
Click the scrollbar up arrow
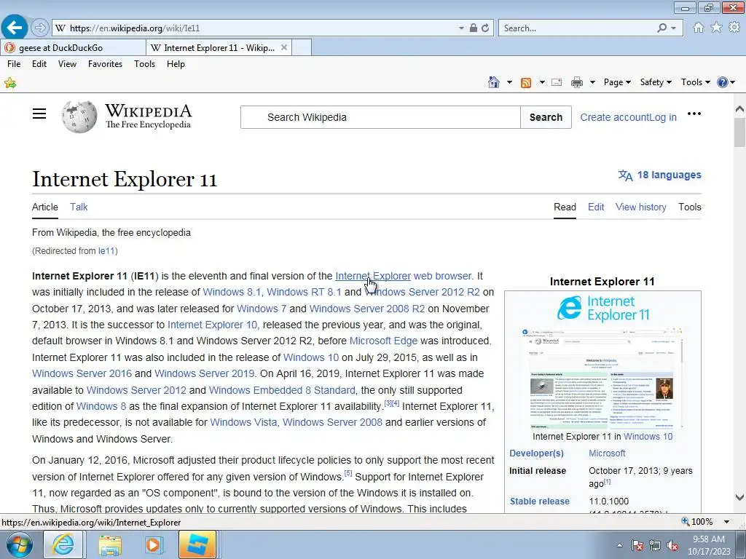pyautogui.click(x=739, y=109)
